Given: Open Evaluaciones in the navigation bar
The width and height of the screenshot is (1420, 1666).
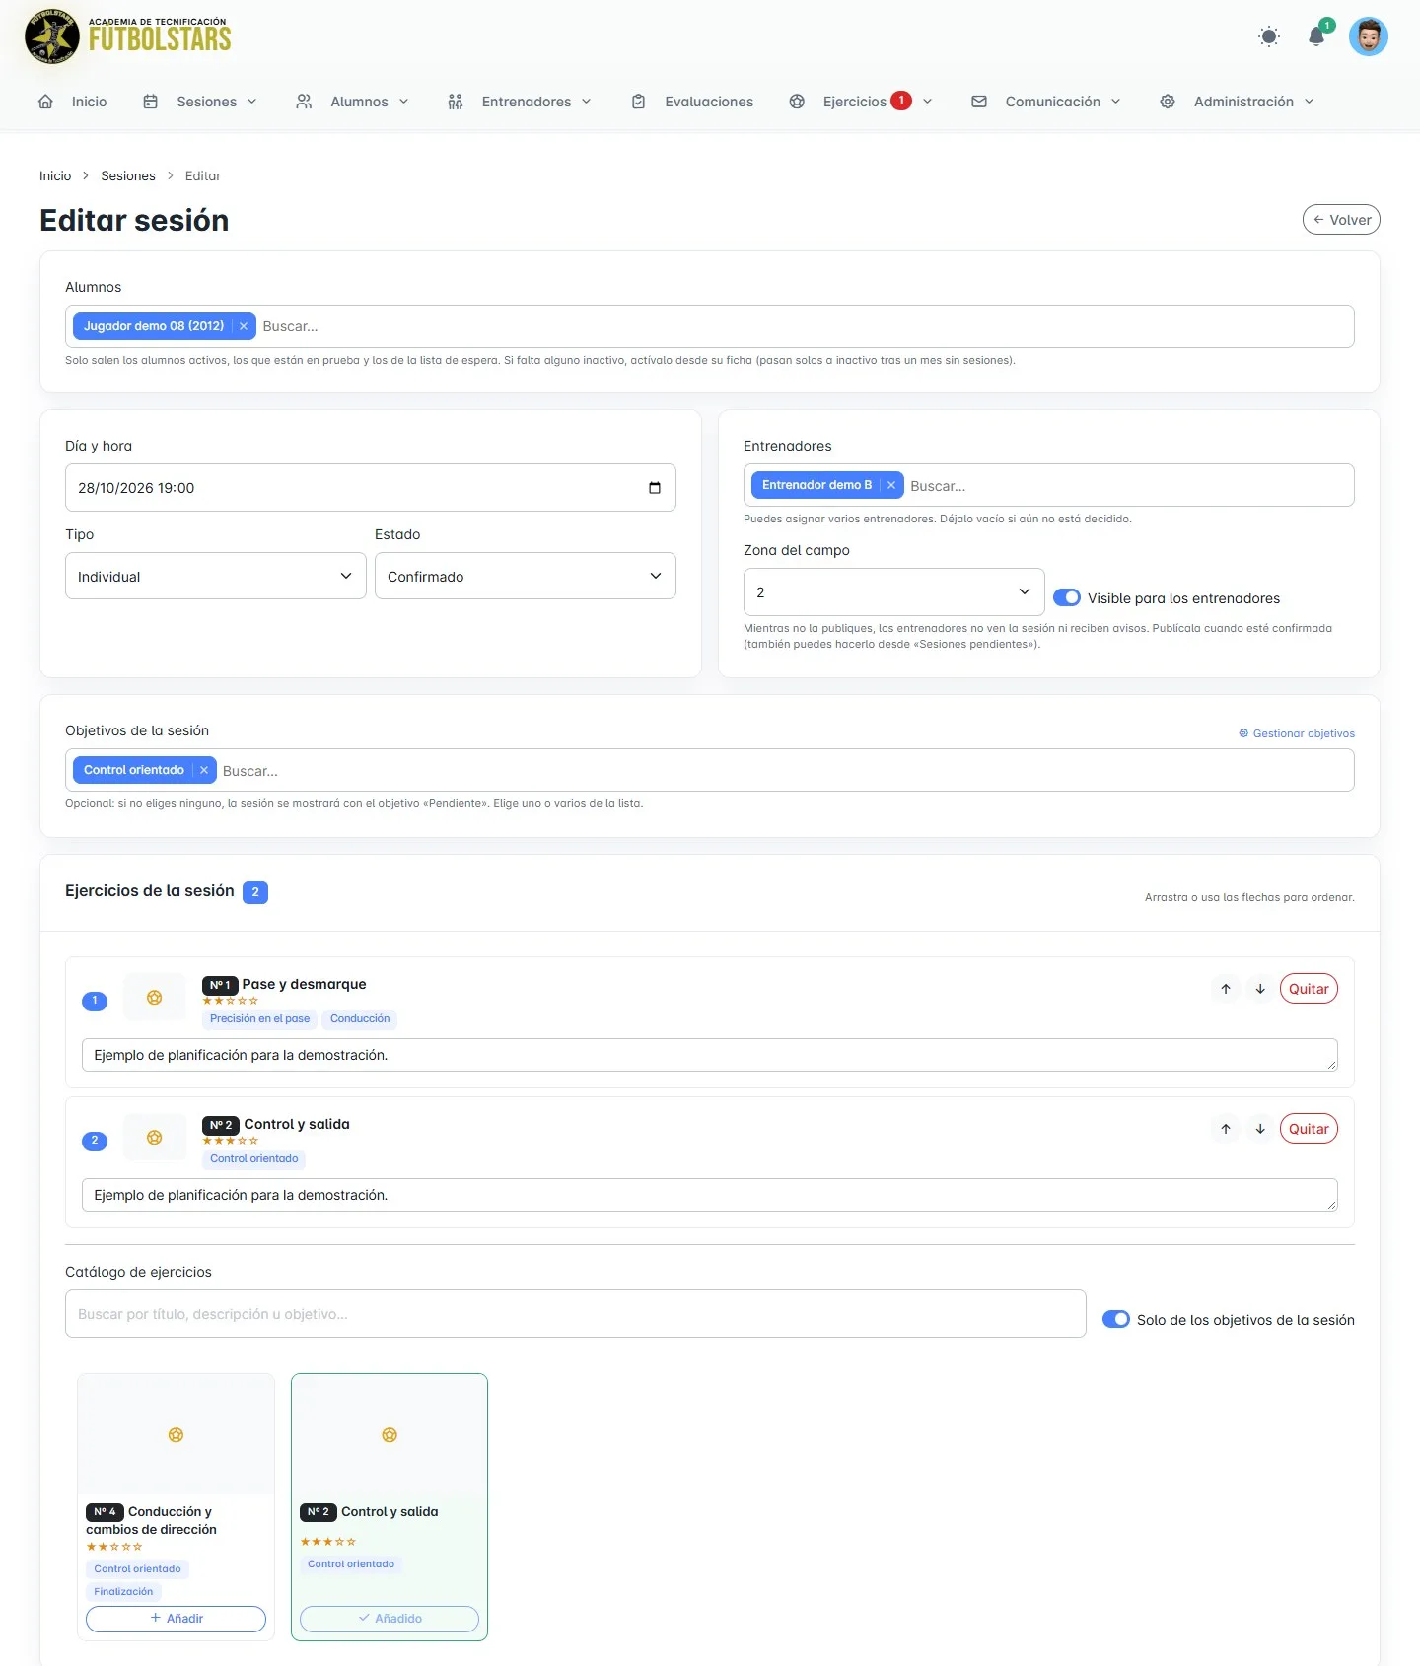Looking at the screenshot, I should click(x=692, y=102).
